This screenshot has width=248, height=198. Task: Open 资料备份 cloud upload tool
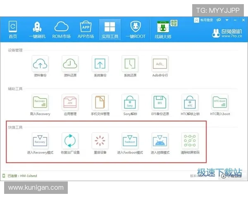point(40,66)
